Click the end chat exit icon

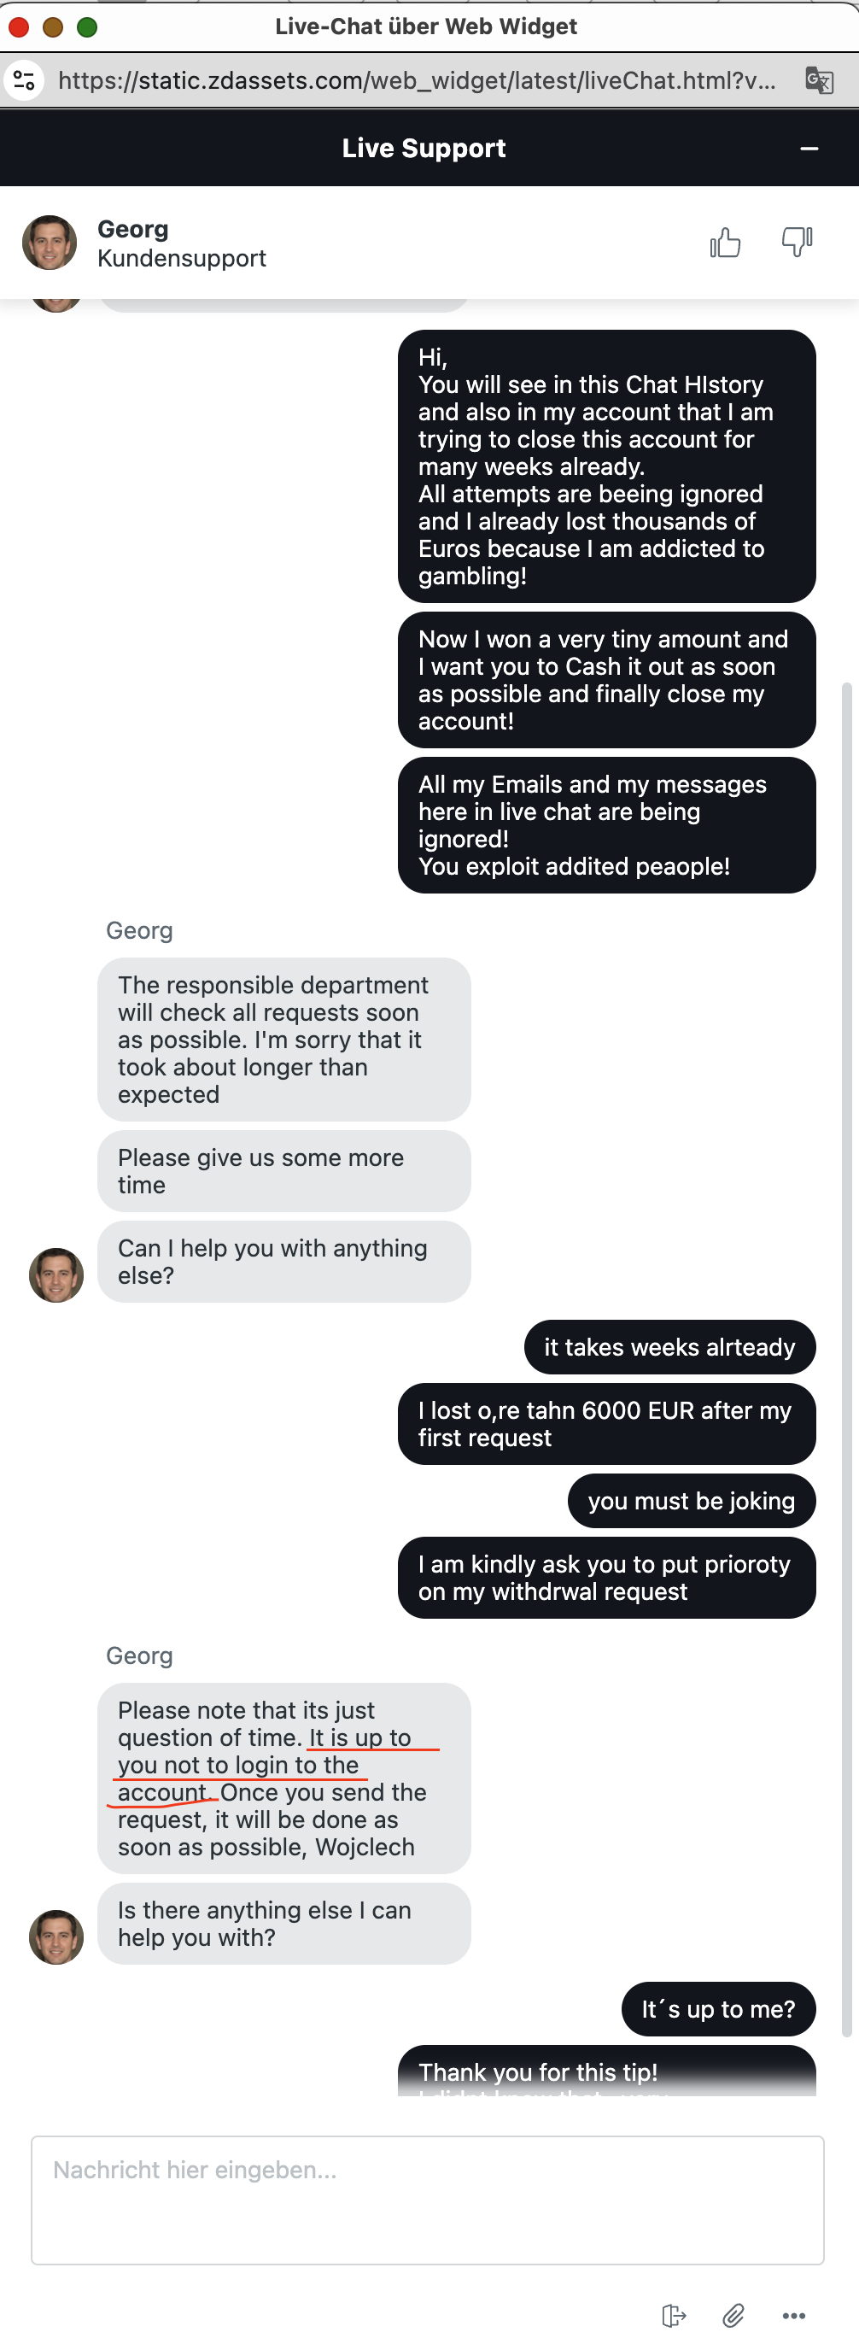click(x=674, y=2315)
